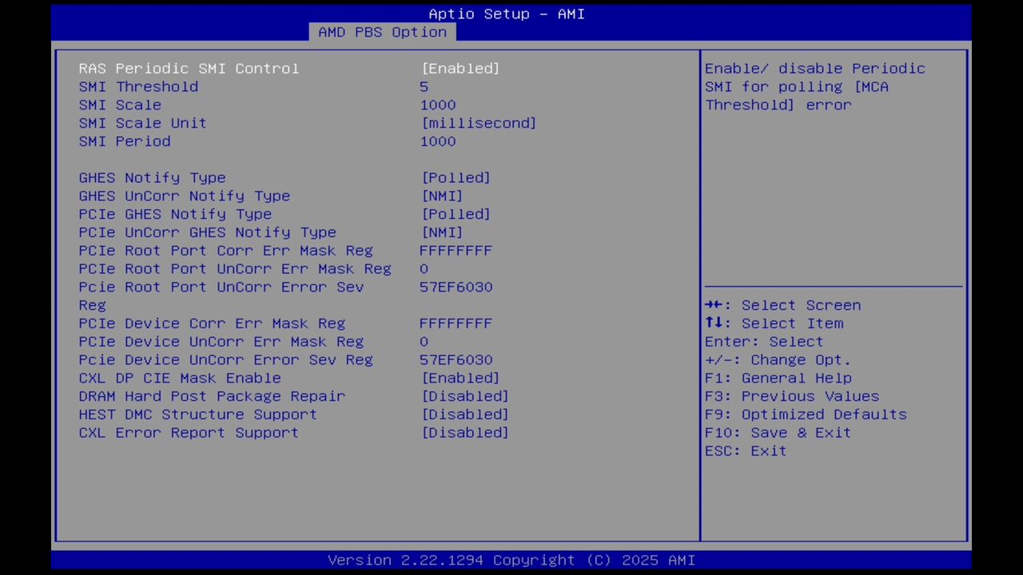This screenshot has width=1023, height=575.
Task: Select the PCIe UnCorr GHES Notify Type
Action: (441, 232)
